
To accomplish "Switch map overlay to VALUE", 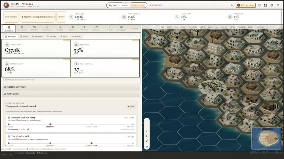I will (x=170, y=27).
